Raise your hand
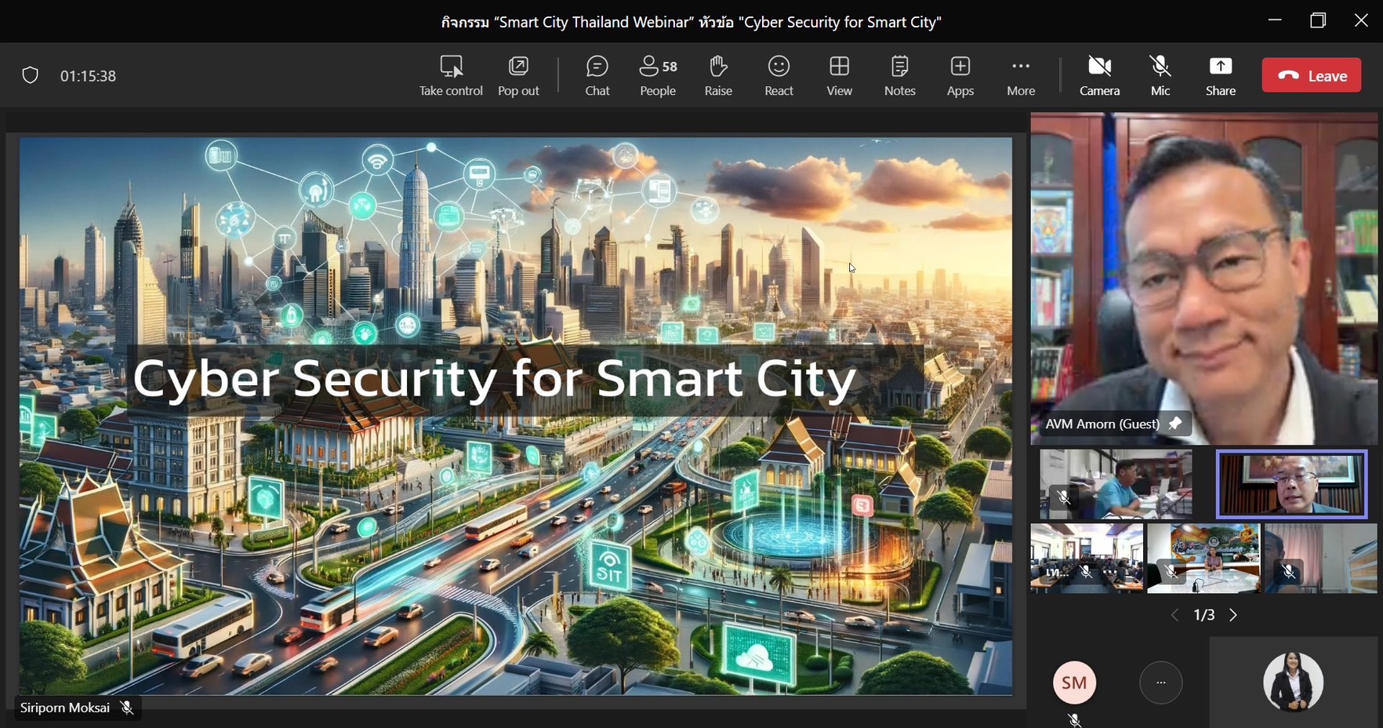The height and width of the screenshot is (728, 1383). coord(718,76)
